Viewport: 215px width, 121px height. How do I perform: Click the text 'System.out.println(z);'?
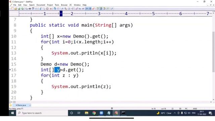(x=81, y=87)
